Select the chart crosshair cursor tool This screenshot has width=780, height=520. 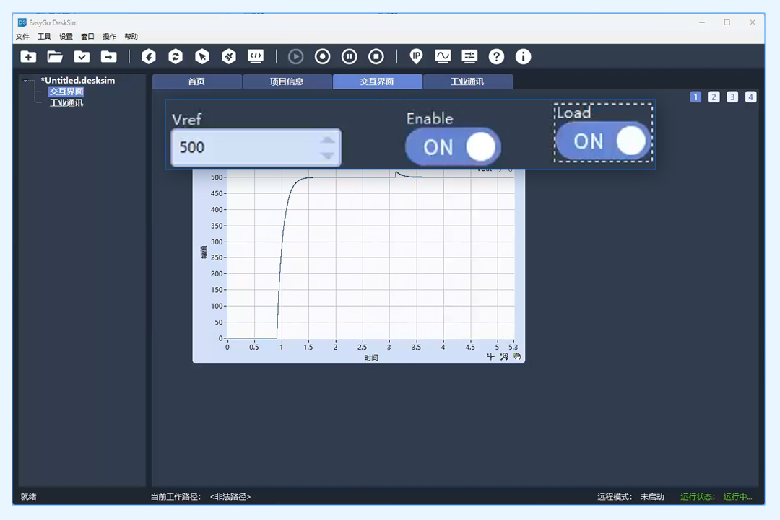click(x=490, y=356)
